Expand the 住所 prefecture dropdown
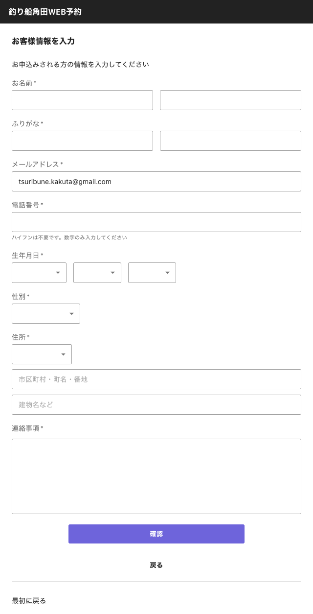313x614 pixels. 42,354
